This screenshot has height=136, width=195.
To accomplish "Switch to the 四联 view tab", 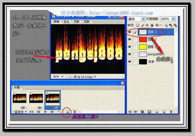I will tap(86, 22).
